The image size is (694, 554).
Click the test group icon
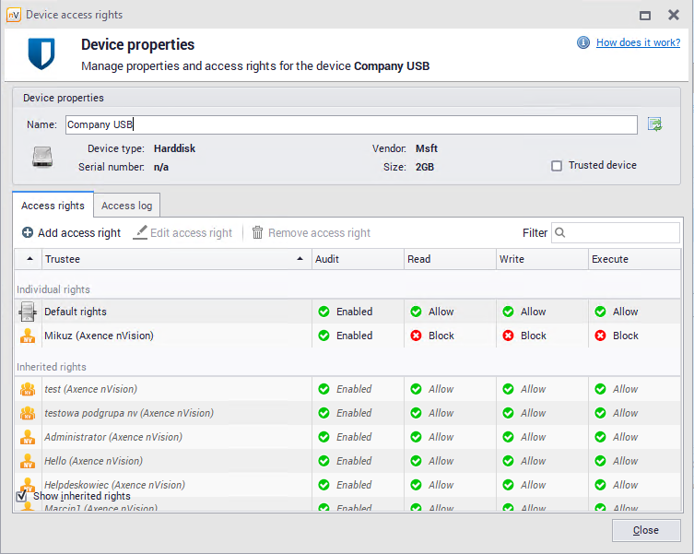[x=28, y=389]
